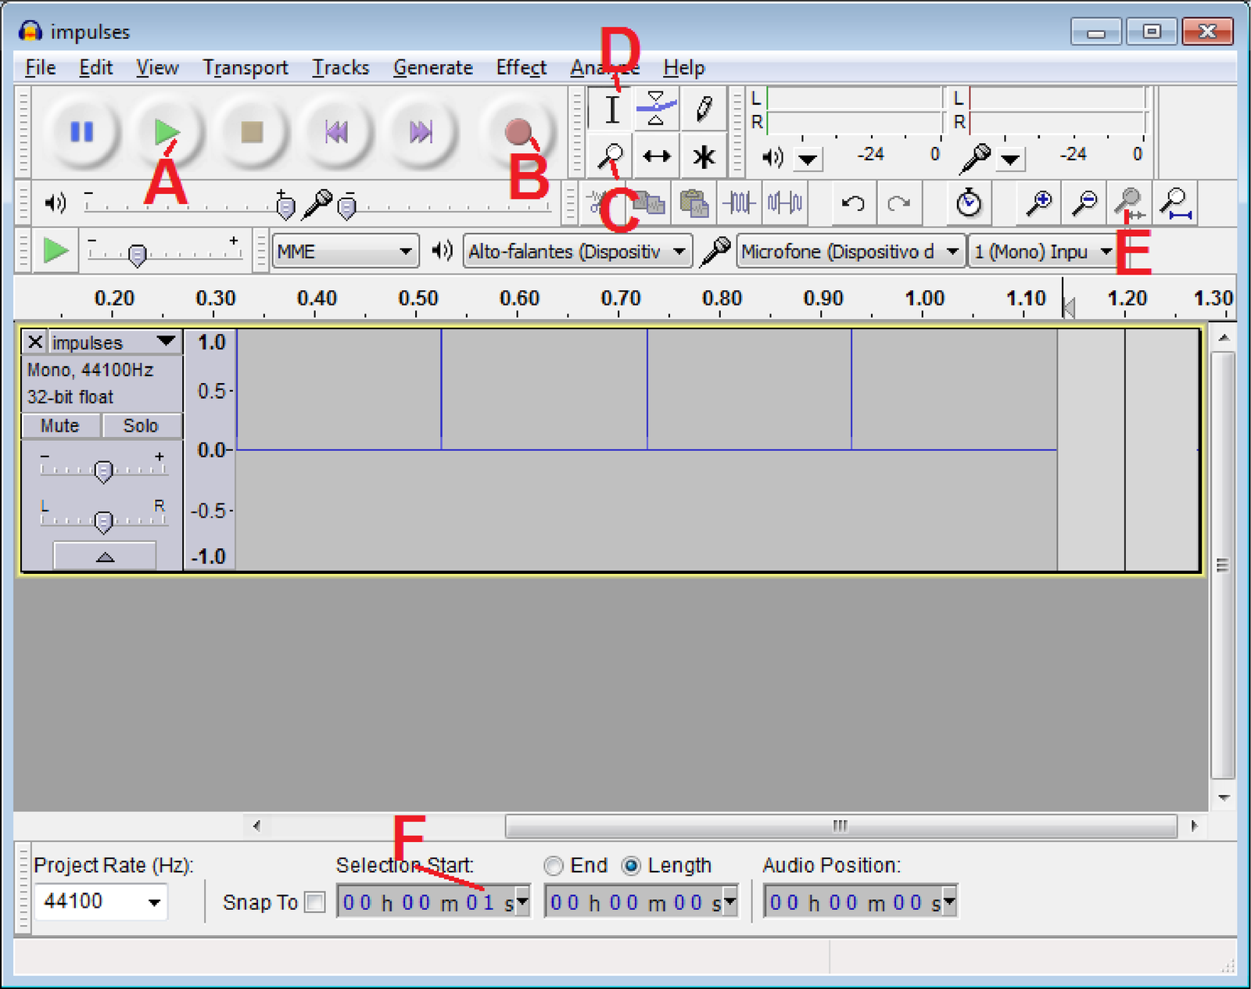Click the Undo arrow icon

852,203
